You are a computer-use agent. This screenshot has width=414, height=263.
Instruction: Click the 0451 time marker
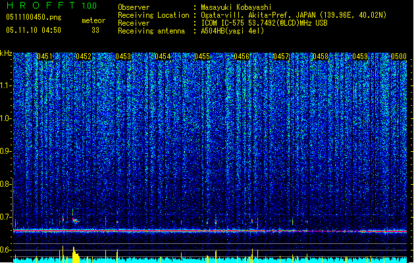tap(45, 57)
